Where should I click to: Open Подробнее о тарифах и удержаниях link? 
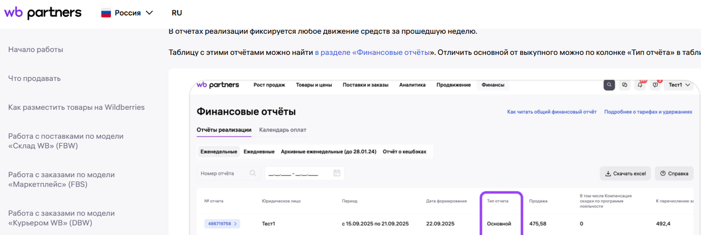[x=648, y=111]
